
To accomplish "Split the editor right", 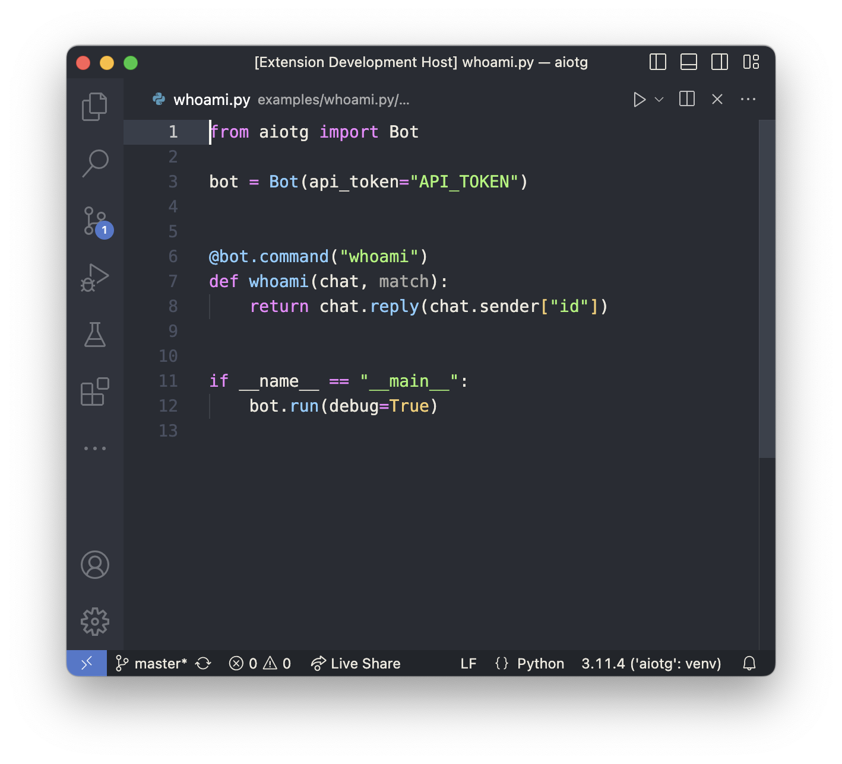I will point(687,99).
